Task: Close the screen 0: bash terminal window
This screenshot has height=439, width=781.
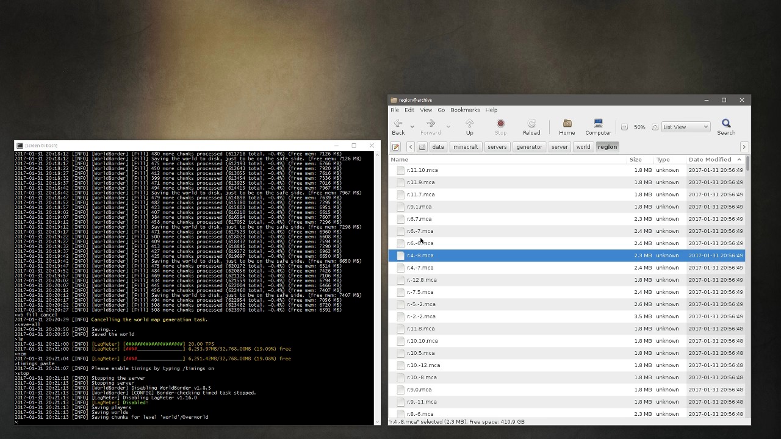Action: tap(372, 145)
